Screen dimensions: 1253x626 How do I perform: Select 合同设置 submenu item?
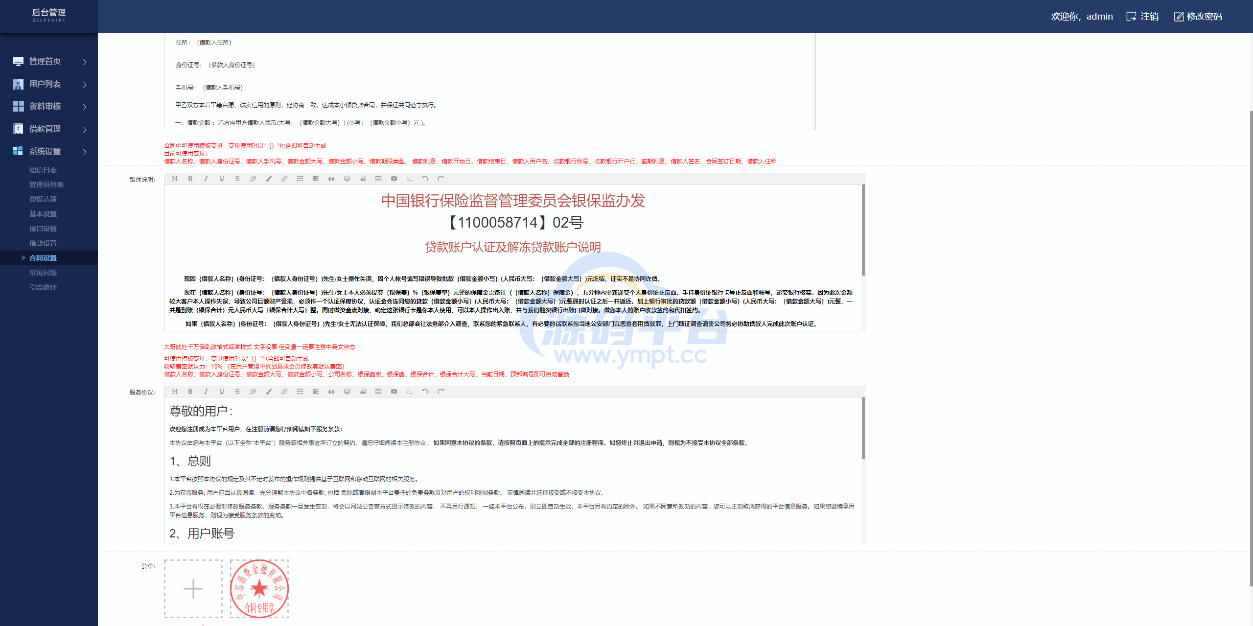[43, 258]
